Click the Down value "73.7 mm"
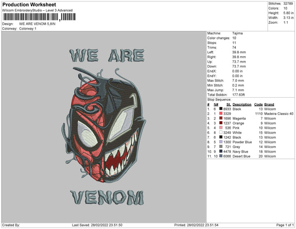The image size is (296, 229). tap(239, 67)
